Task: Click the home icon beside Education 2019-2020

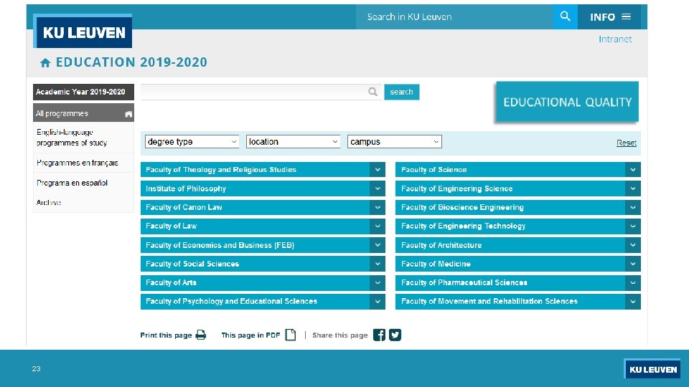Action: click(45, 63)
